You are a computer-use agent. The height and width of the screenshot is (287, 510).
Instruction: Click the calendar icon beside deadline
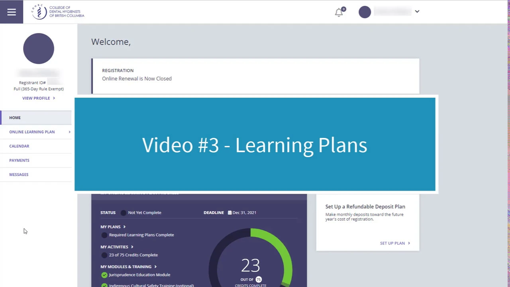(230, 212)
